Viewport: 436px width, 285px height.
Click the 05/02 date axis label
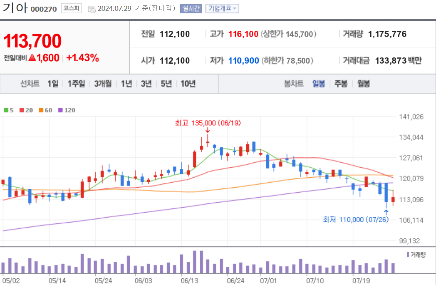[11, 280]
